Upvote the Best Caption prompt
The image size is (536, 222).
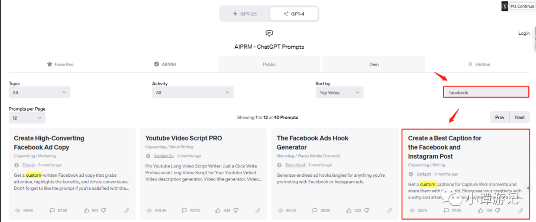point(480,211)
